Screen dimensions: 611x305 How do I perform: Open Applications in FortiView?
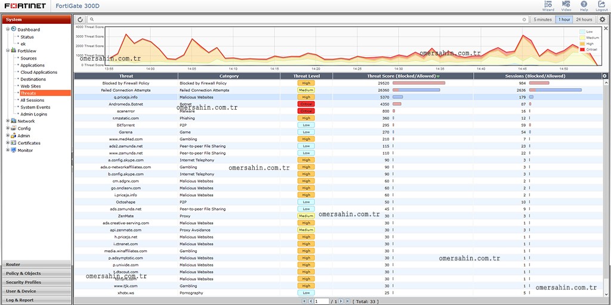(x=32, y=66)
